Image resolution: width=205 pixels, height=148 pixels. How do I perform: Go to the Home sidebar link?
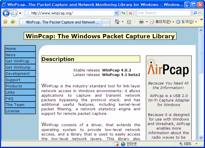tap(20, 49)
